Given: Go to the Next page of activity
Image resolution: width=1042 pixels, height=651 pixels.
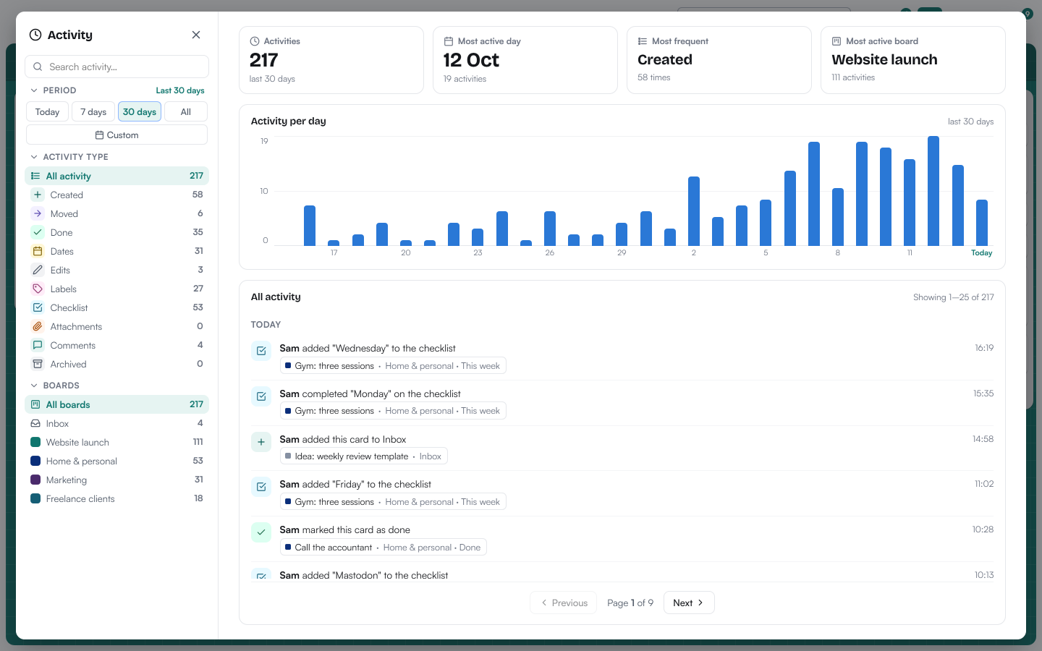Looking at the screenshot, I should [689, 603].
